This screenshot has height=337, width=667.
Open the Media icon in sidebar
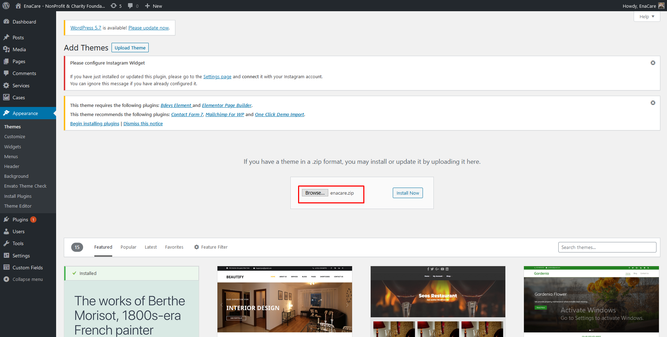click(6, 49)
